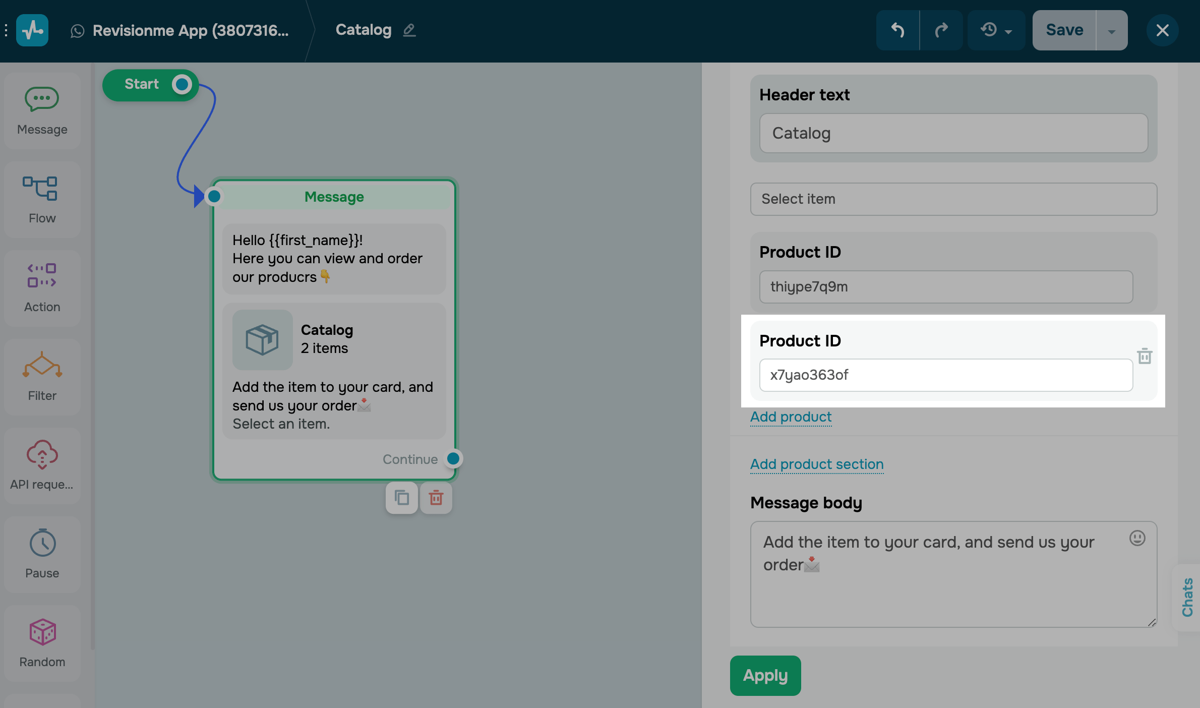Image resolution: width=1200 pixels, height=708 pixels.
Task: Duplicate the Message block
Action: [401, 498]
